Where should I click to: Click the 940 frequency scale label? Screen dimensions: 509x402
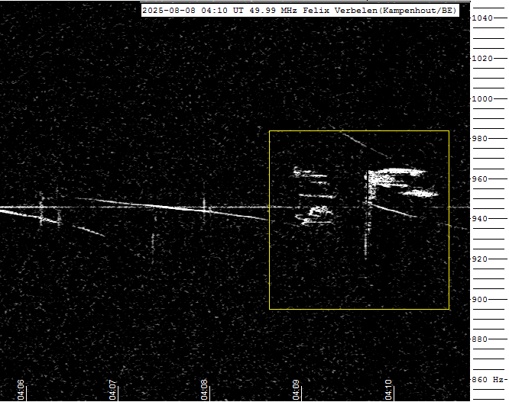[479, 219]
